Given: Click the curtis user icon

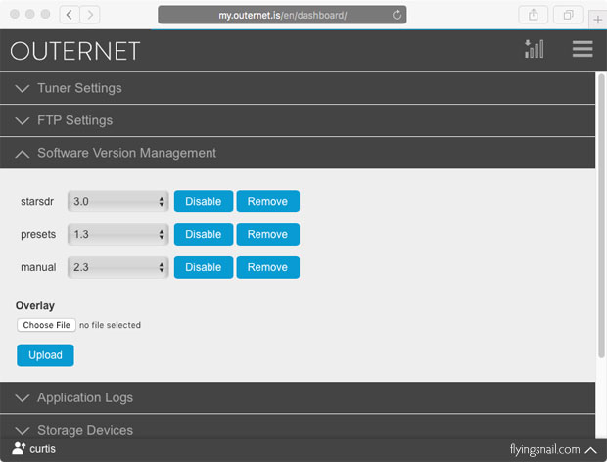Looking at the screenshot, I should coord(19,448).
